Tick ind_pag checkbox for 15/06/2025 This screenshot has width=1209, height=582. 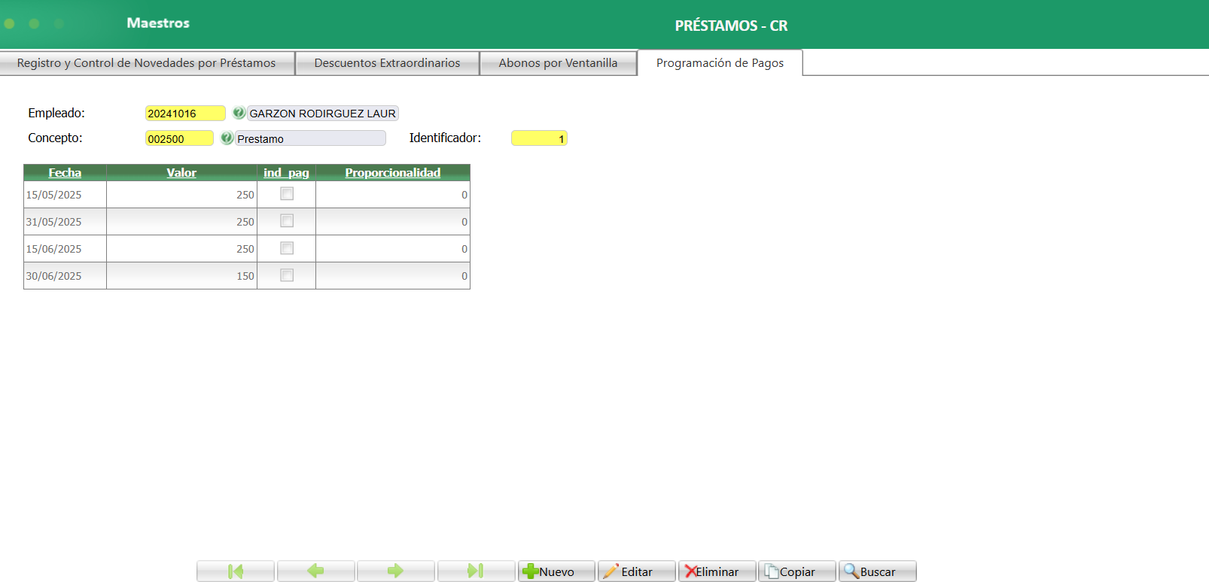coord(287,248)
